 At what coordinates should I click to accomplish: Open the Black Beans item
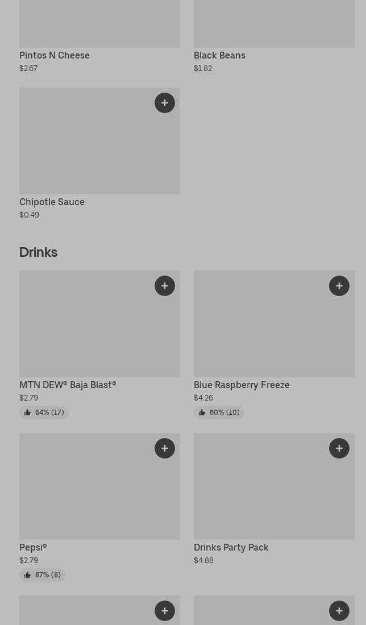tap(219, 55)
